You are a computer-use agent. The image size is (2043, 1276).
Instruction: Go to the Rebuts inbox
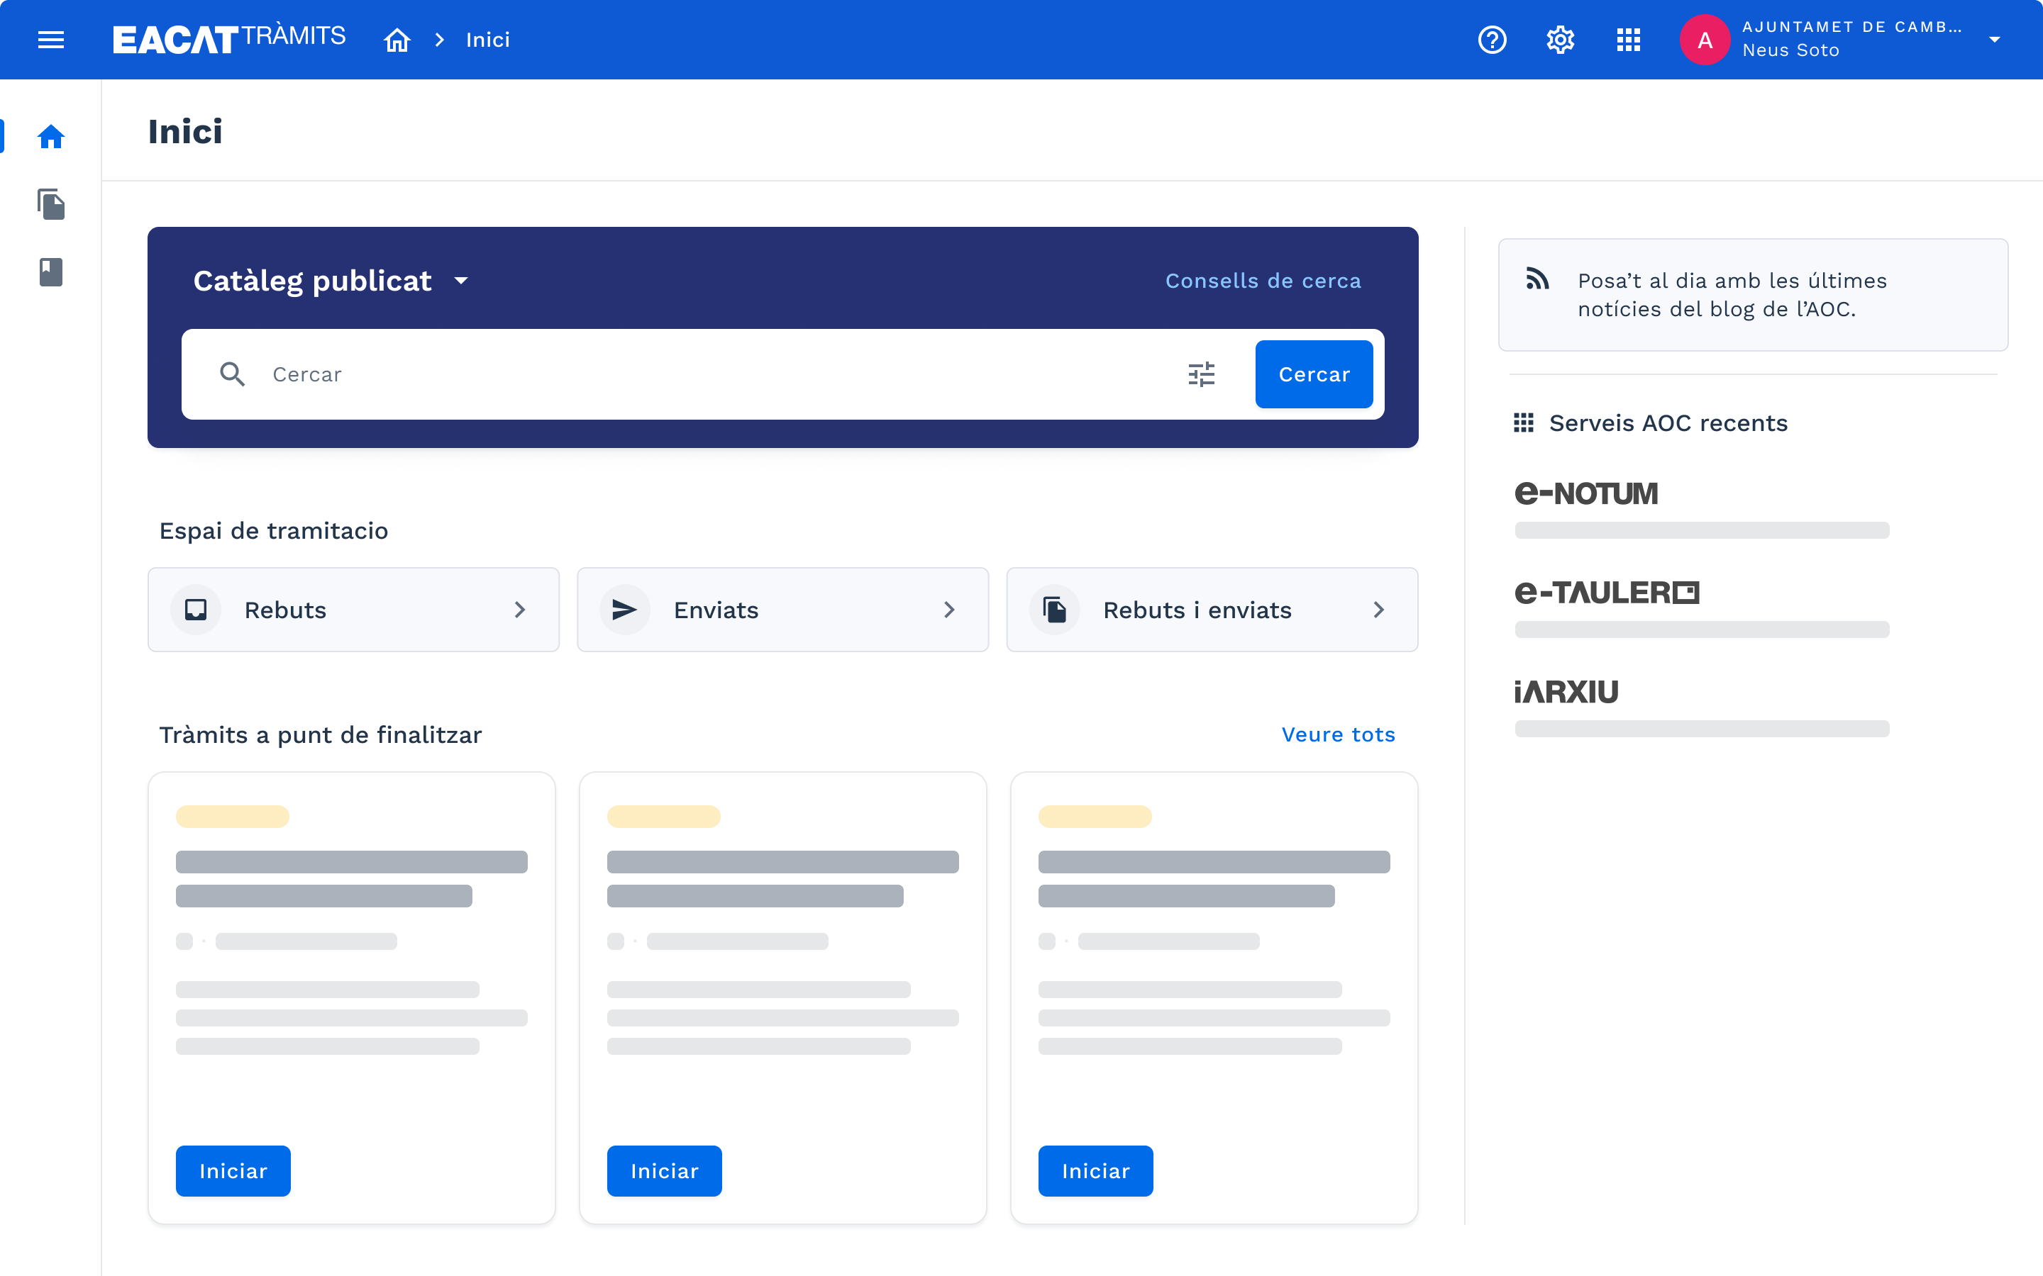(353, 610)
